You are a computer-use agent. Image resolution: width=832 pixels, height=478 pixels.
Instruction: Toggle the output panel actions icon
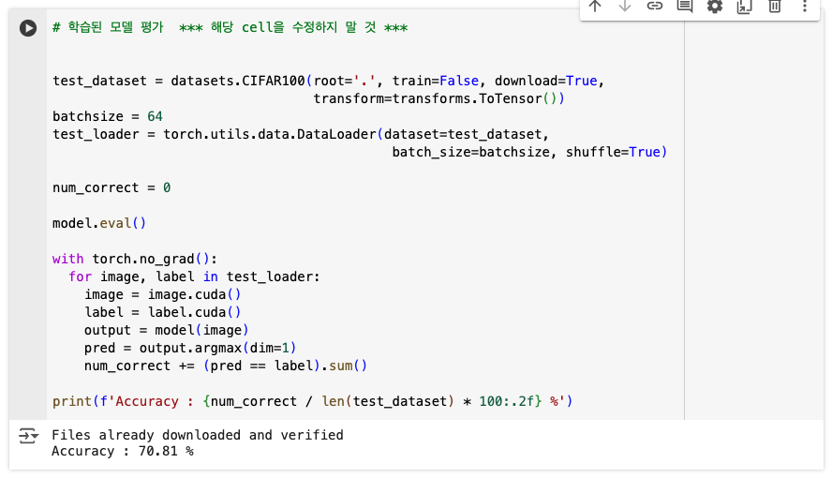pos(28,436)
